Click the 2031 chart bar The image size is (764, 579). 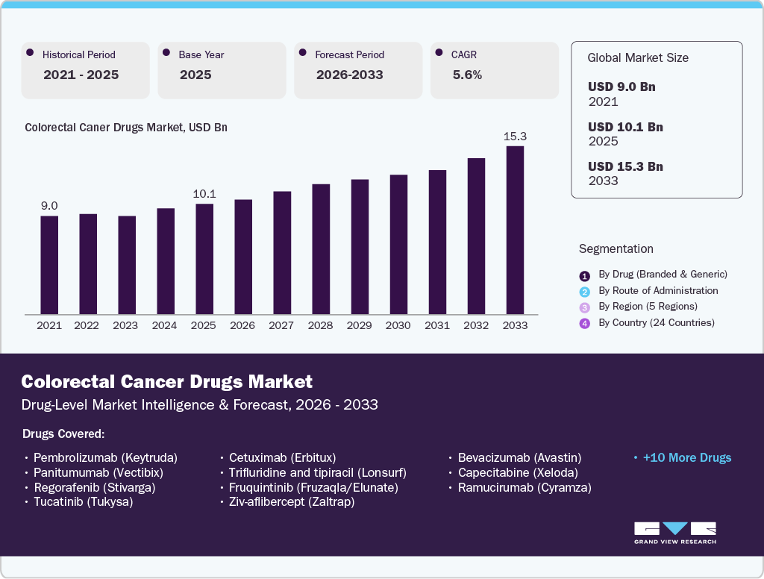437,242
